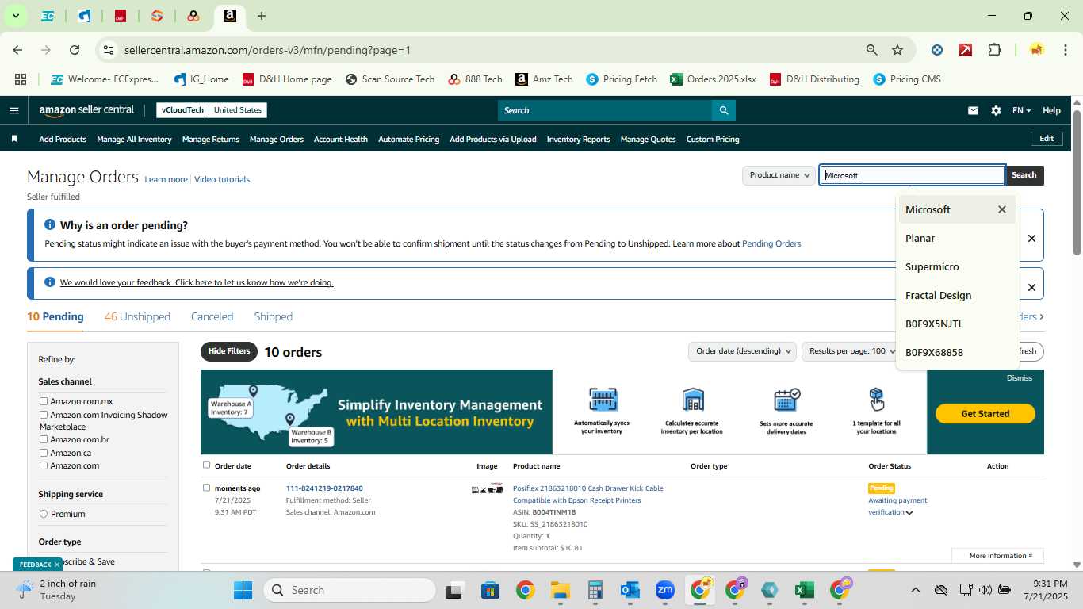Remove the Microsoft suggestion with X

(1002, 209)
